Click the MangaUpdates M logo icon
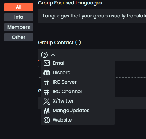This screenshot has height=139, width=146. tap(47, 111)
